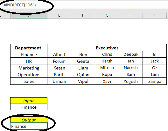
Task: Click the yellow Output label cell
Action: [29, 120]
